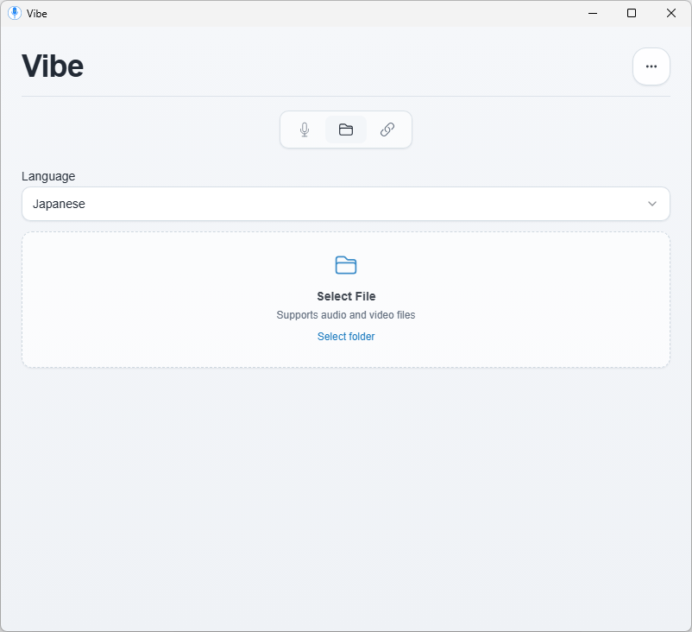Viewport: 692px width, 632px height.
Task: Click the Vibe title bar text
Action: 37,14
